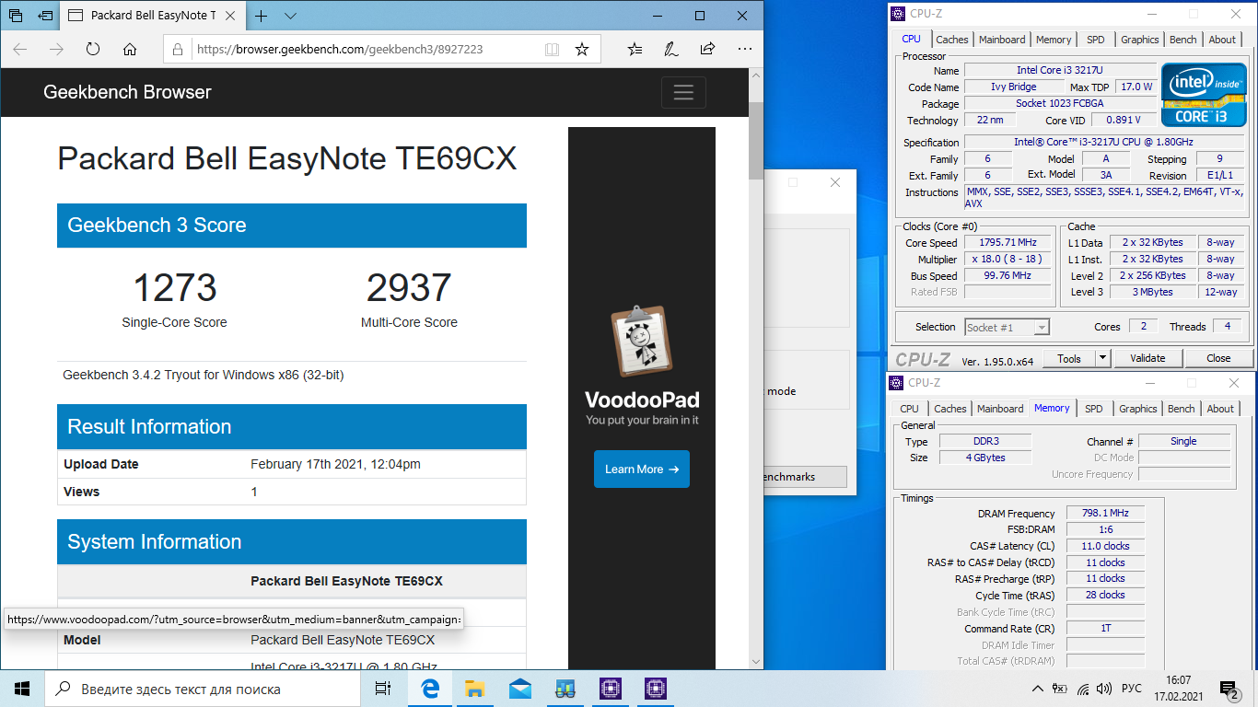Open Graphics tab in top CPU-Z window
The image size is (1258, 707).
(1139, 40)
